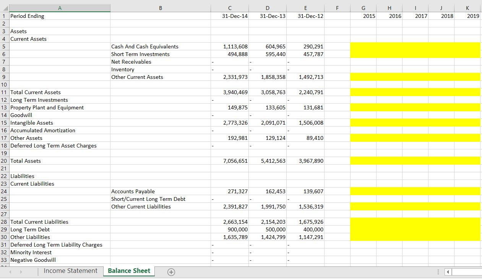Click the long term debt value 900,000
482x279 pixels.
coord(230,229)
